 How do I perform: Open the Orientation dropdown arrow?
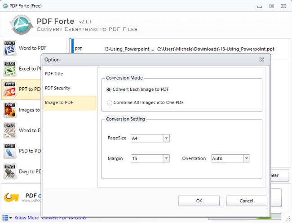click(x=246, y=159)
